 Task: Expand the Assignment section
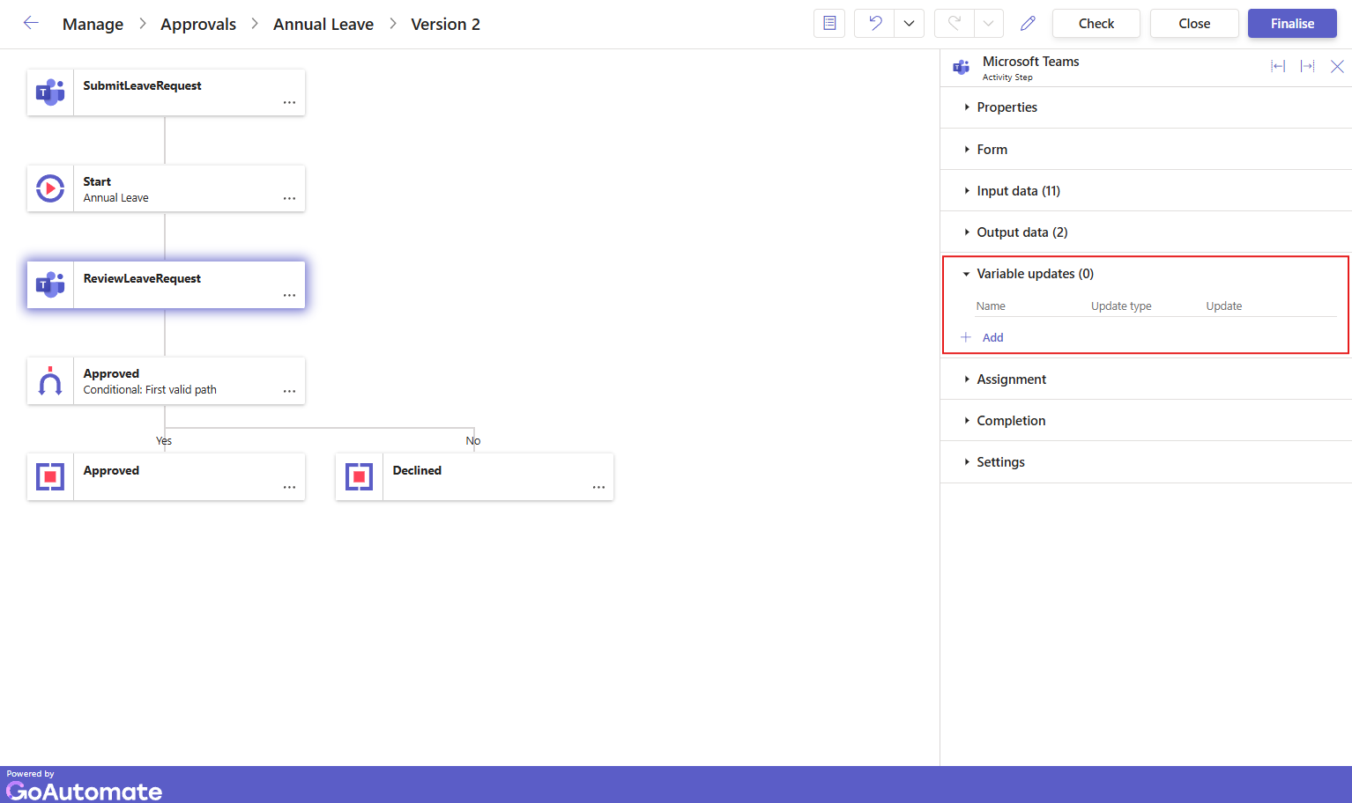click(1011, 379)
